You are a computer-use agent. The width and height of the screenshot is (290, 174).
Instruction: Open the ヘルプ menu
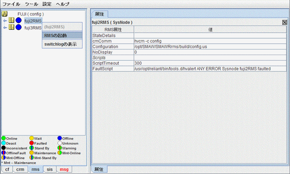click(63, 4)
